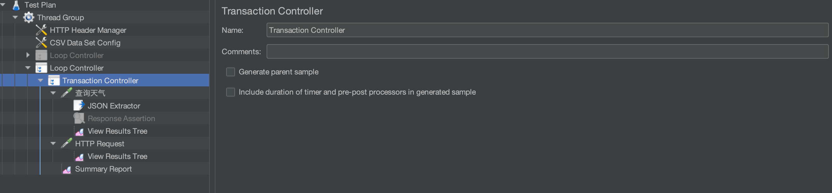The width and height of the screenshot is (832, 193).
Task: Click the Name input field
Action: pos(547,30)
